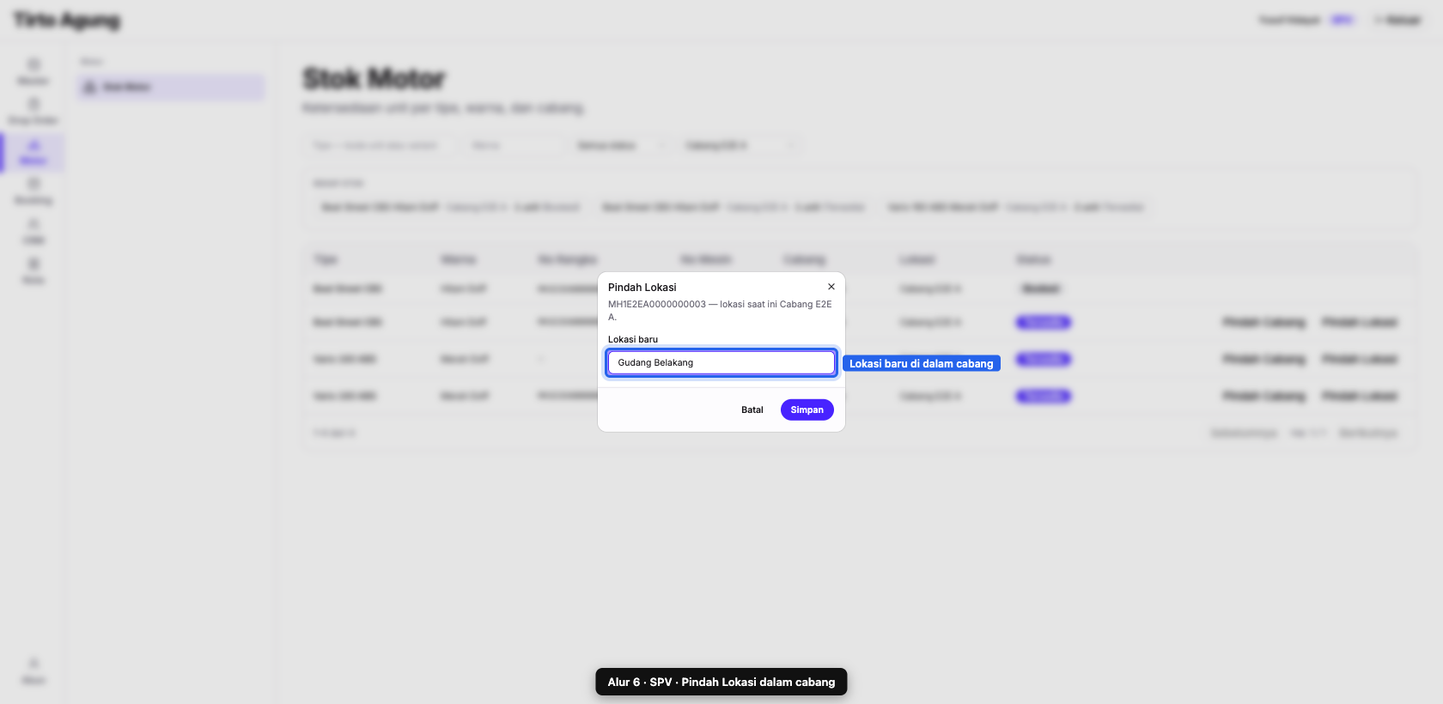This screenshot has width=1443, height=704.
Task: Click the Lokasi baru input field
Action: tap(721, 362)
